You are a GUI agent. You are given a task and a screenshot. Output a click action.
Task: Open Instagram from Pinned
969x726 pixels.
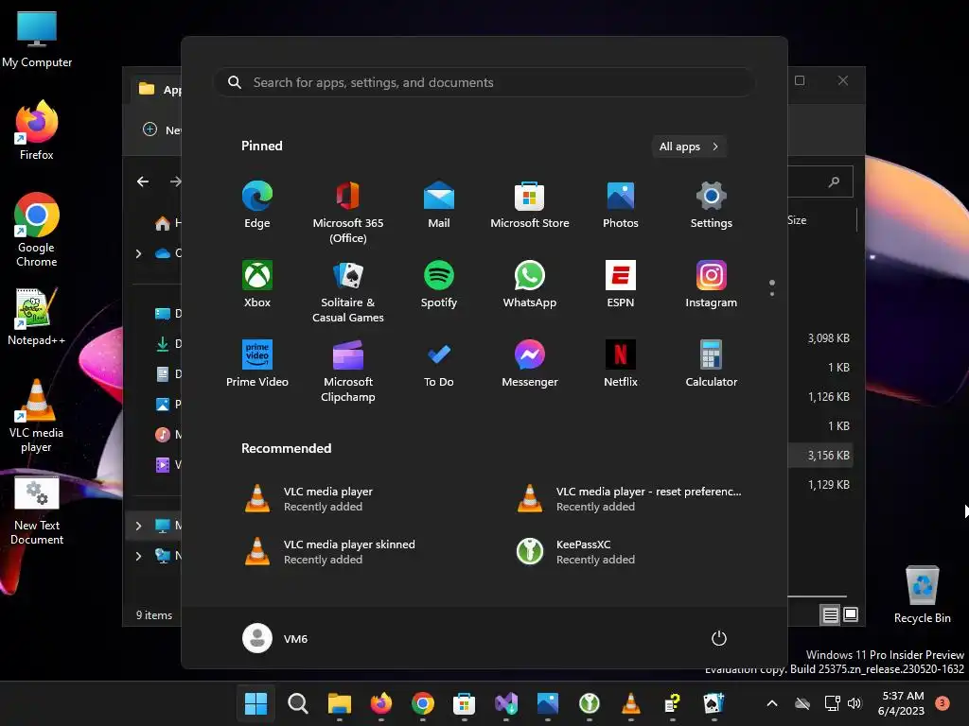tap(712, 284)
